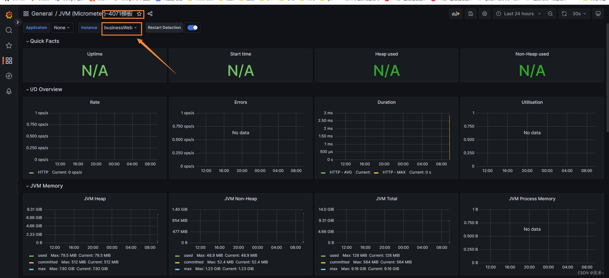The image size is (609, 278).
Task: Open the Starred dashboards sidebar icon
Action: 9,45
